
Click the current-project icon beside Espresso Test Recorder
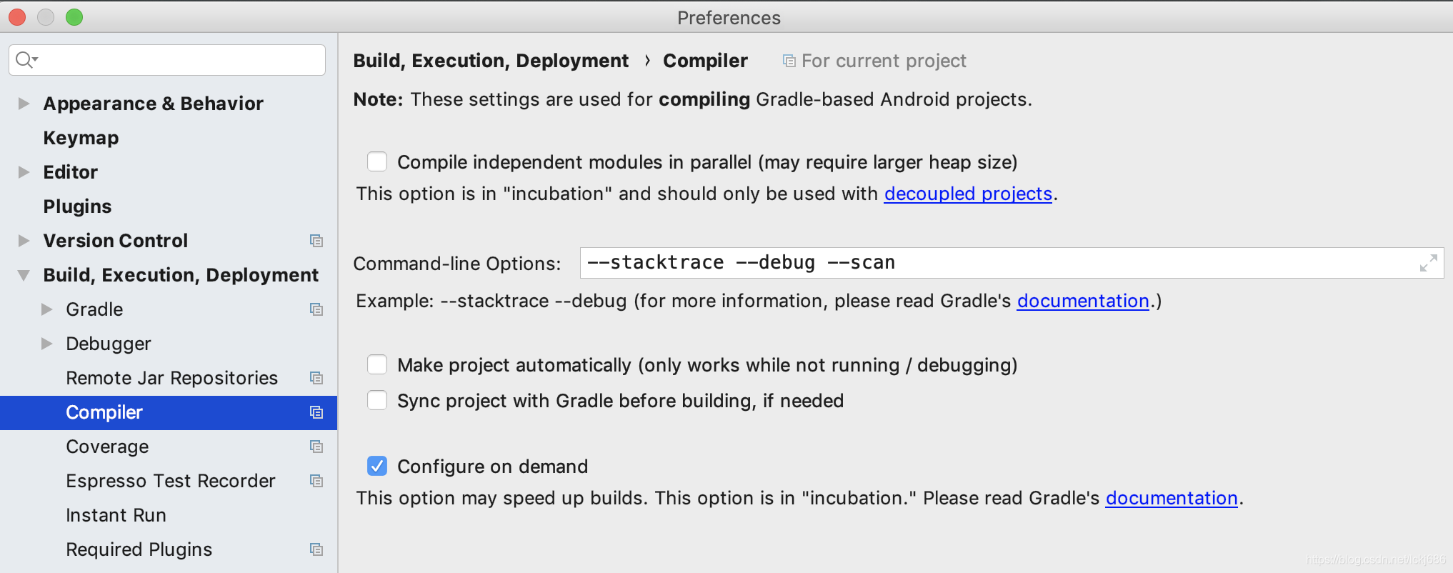point(316,481)
